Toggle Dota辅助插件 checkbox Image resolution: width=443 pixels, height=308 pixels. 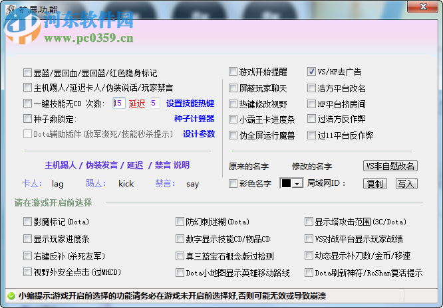click(x=27, y=133)
